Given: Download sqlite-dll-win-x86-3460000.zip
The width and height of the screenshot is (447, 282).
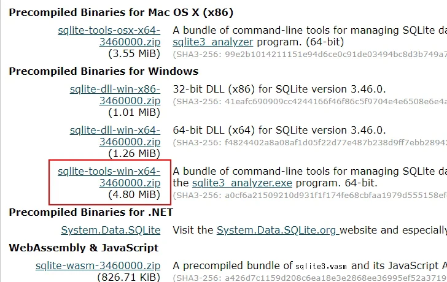Looking at the screenshot, I should [x=115, y=95].
